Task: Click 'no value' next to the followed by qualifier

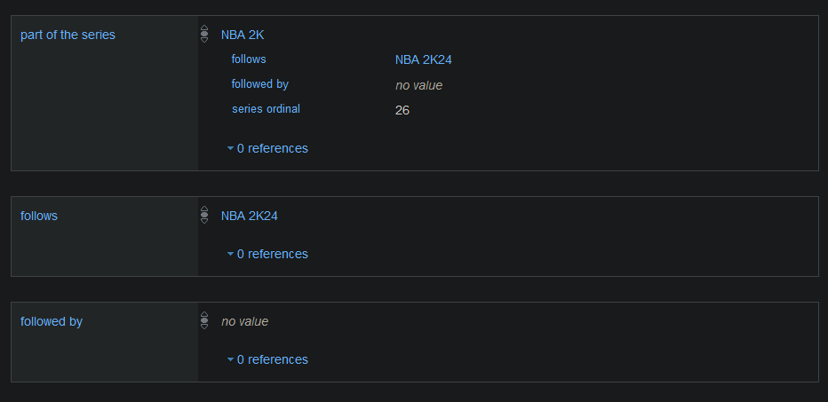Action: point(418,85)
